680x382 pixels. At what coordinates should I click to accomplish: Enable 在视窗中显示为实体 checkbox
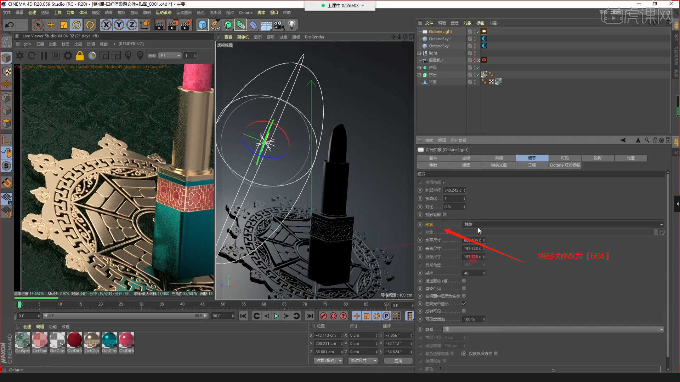click(464, 296)
